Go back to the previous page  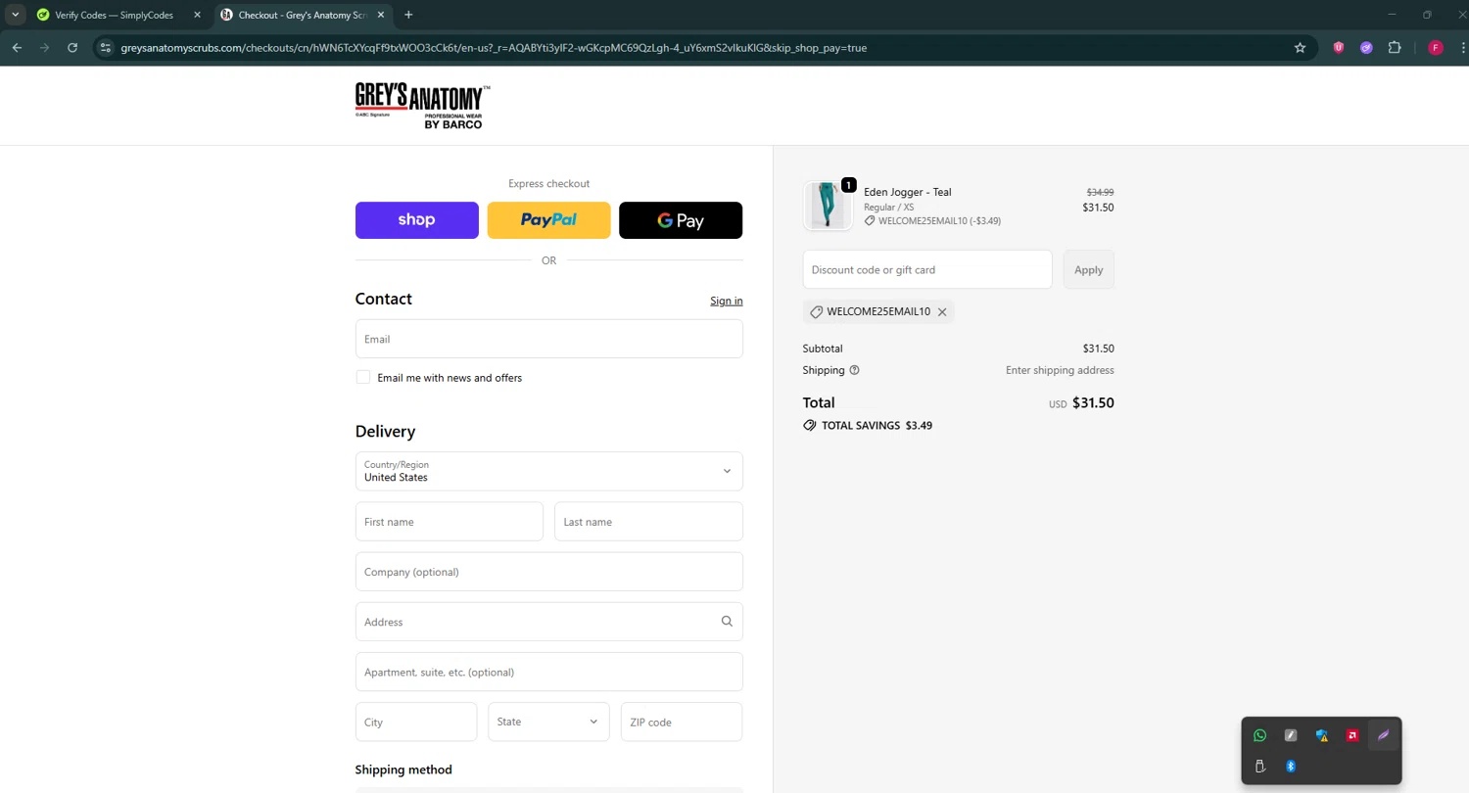point(17,47)
